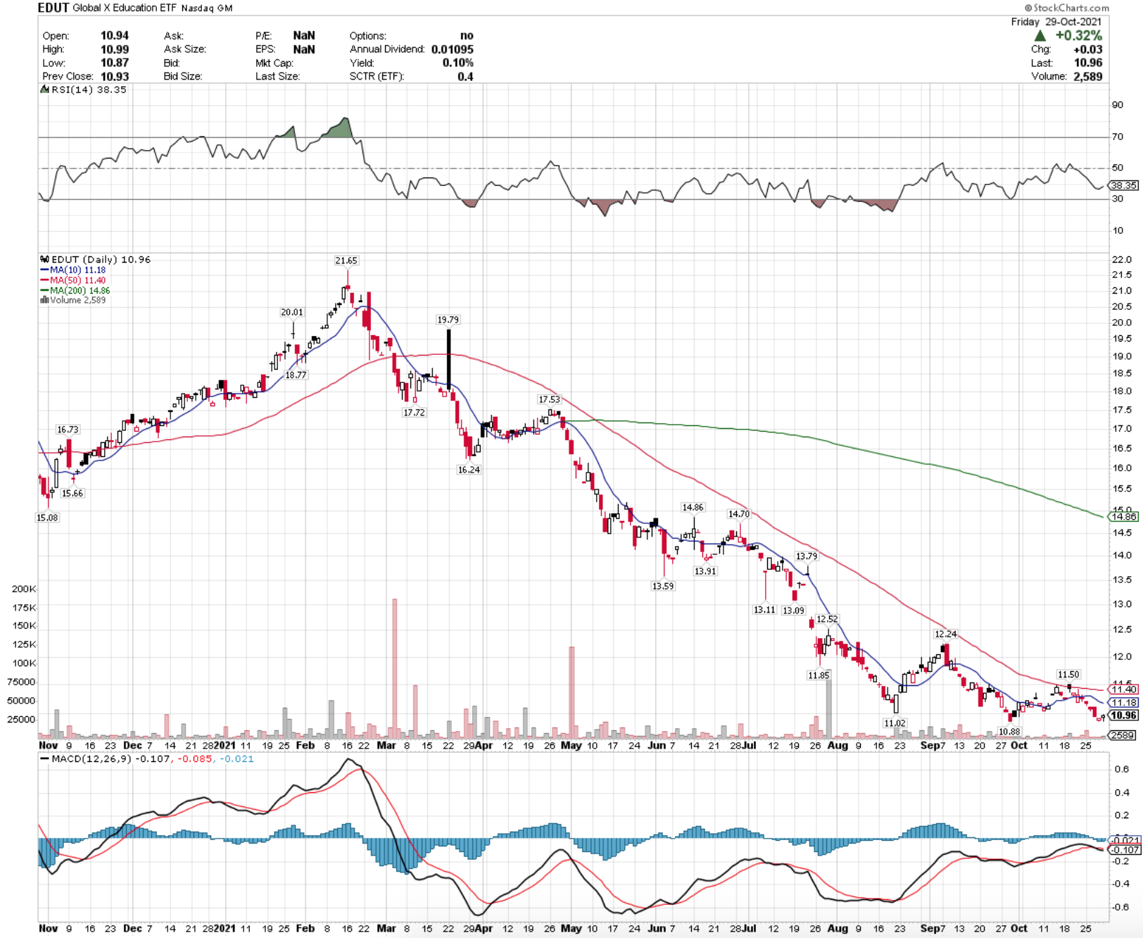This screenshot has width=1143, height=938.
Task: Click the 16.73 price annotation
Action: tap(68, 430)
